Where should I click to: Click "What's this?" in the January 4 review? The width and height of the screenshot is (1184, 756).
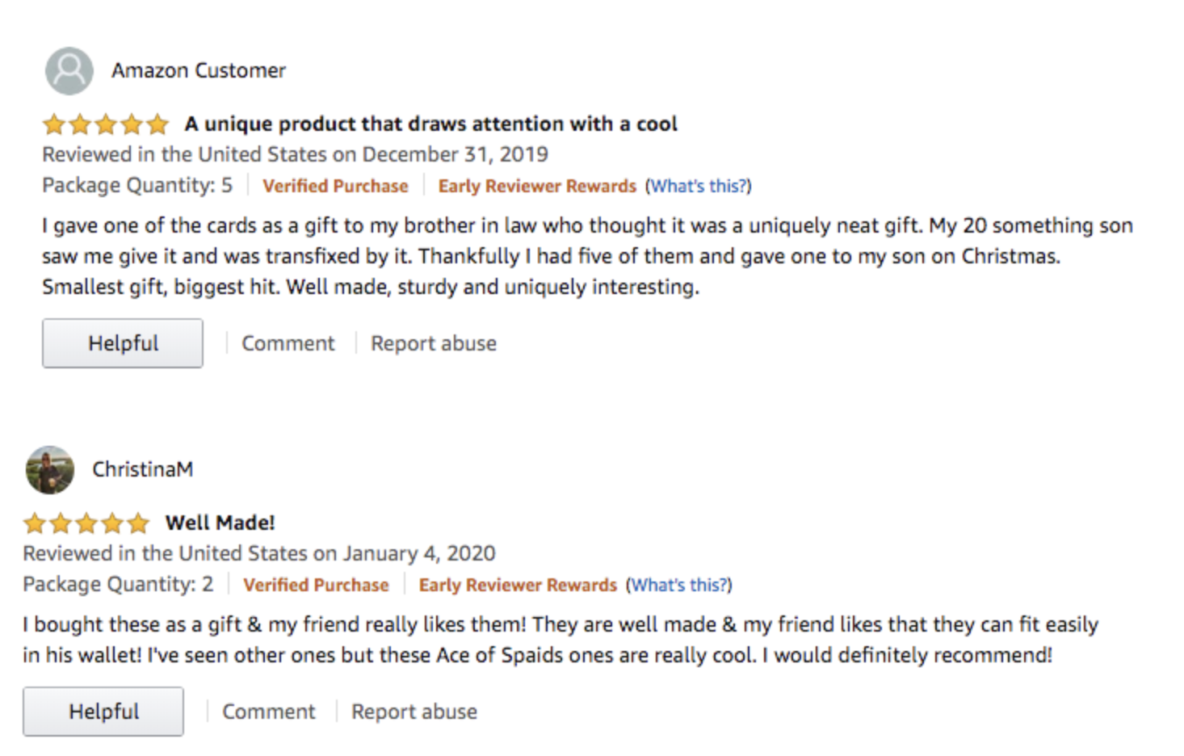click(679, 586)
